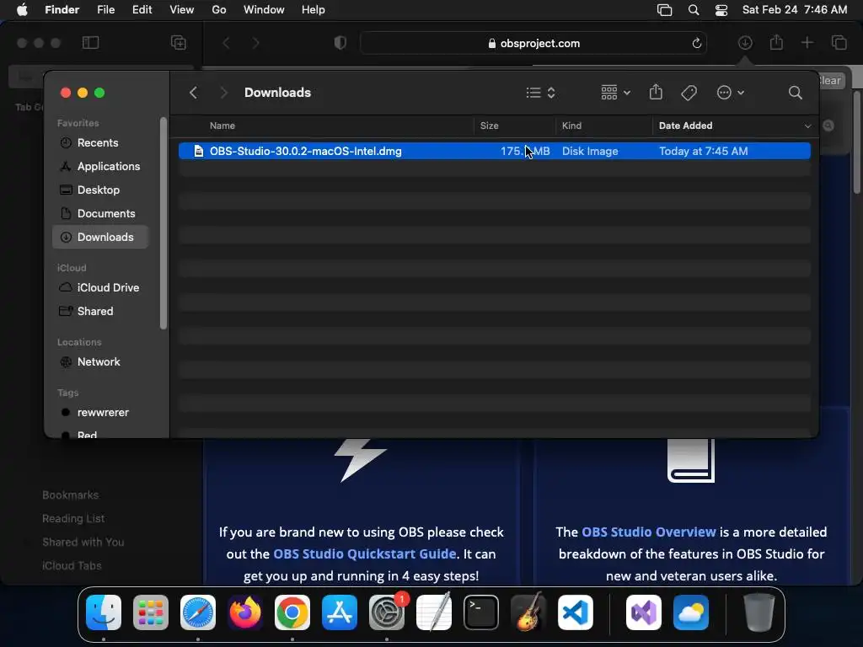This screenshot has height=647, width=863.
Task: Open Network in the Finder sidebar
Action: 100,362
